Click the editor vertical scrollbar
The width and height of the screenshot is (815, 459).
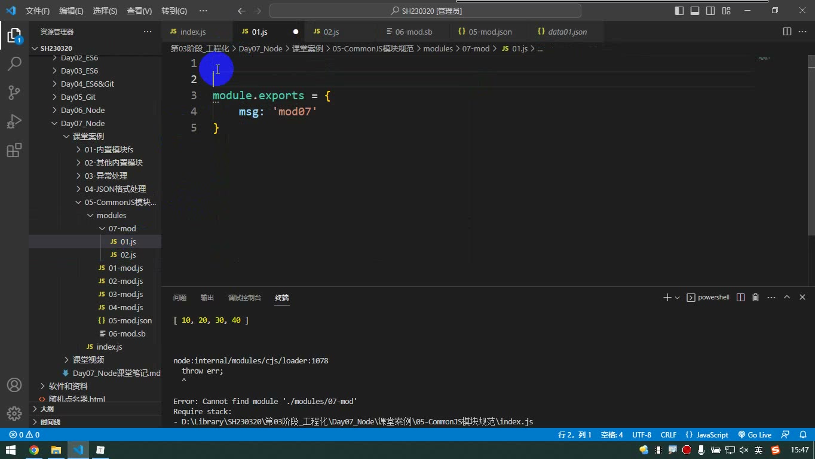[811, 145]
